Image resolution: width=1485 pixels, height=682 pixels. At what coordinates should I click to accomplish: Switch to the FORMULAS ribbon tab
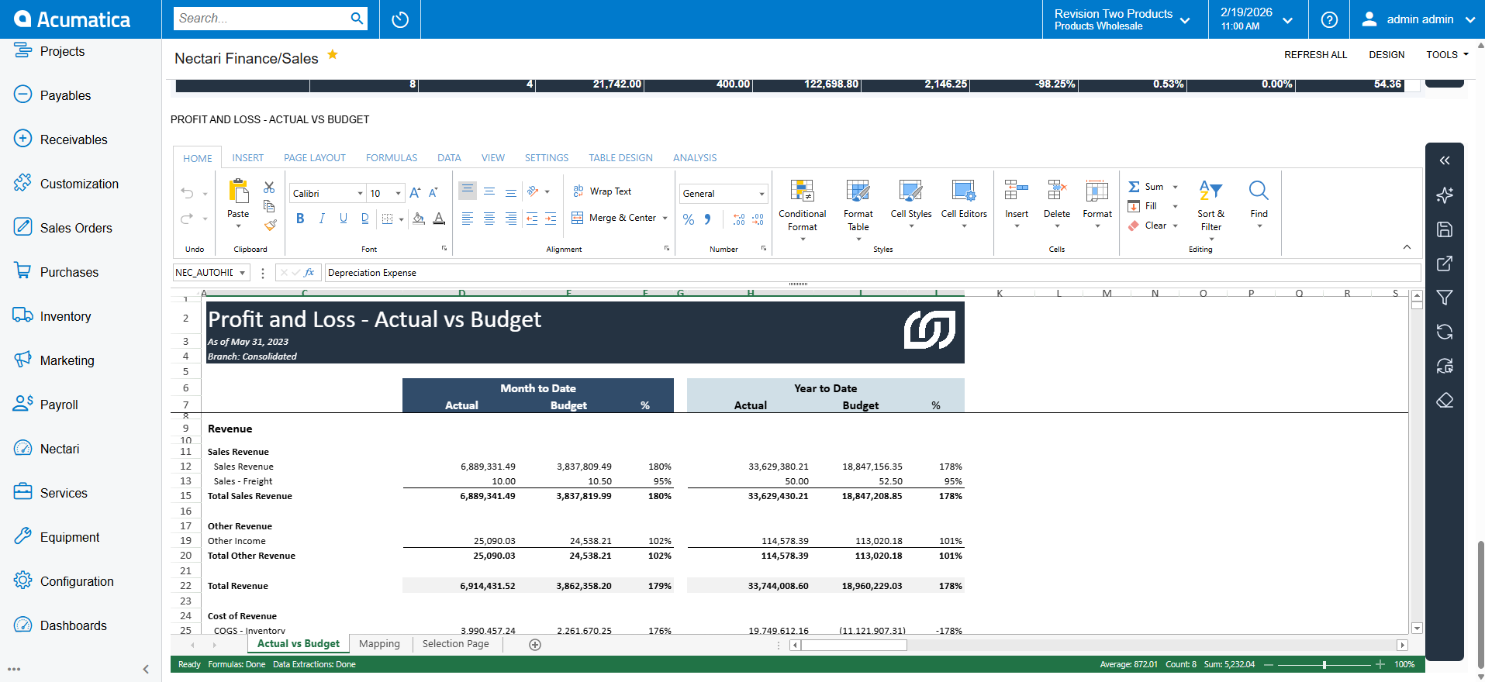[x=391, y=158]
